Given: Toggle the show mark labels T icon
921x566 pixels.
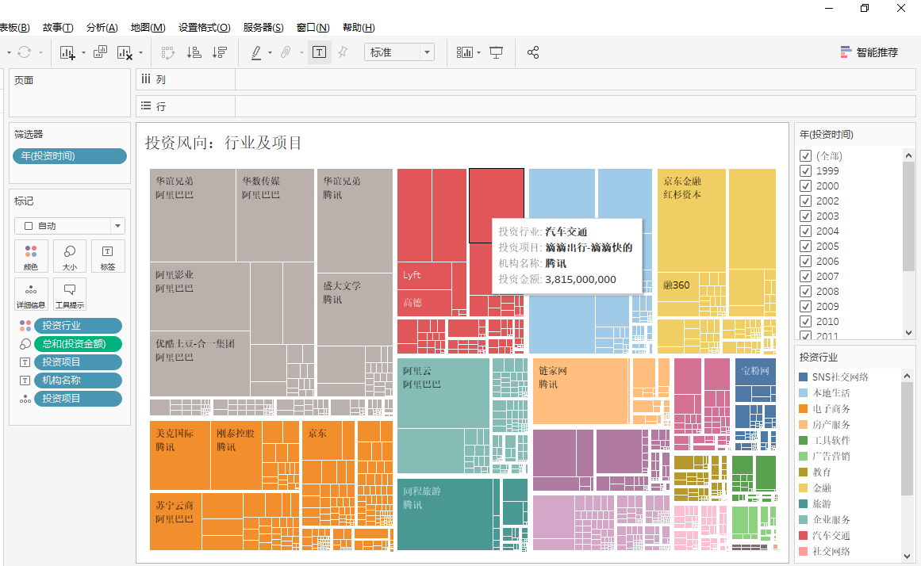Looking at the screenshot, I should (319, 53).
